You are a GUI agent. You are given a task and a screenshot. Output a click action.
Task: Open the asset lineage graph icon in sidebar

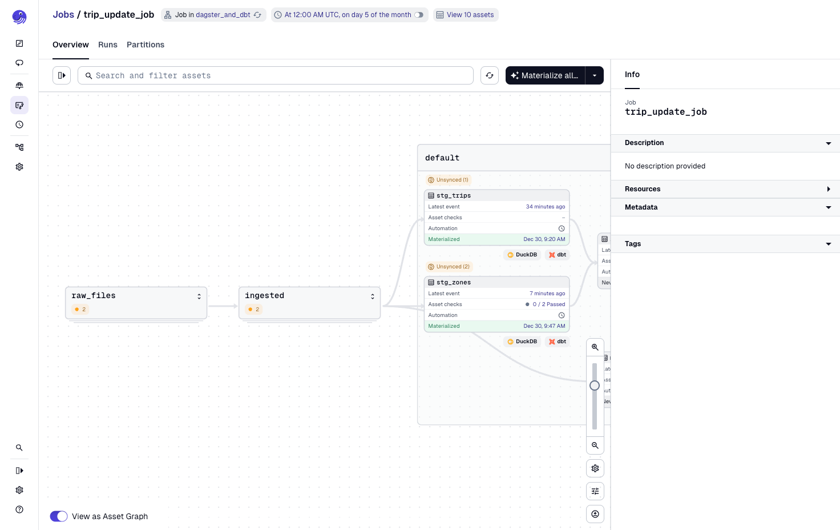19,147
